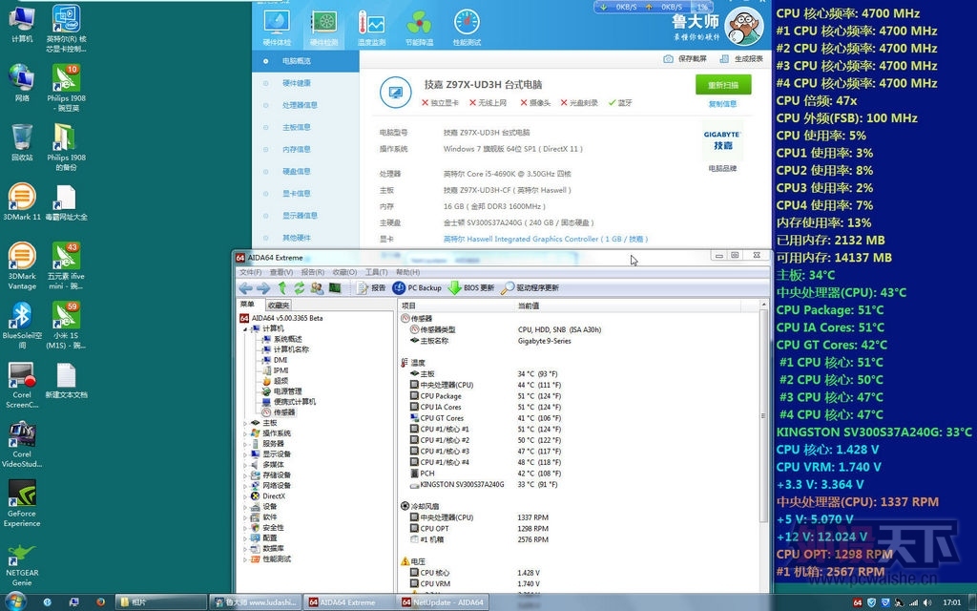Expand the 操作系统 tree node

pyautogui.click(x=245, y=433)
